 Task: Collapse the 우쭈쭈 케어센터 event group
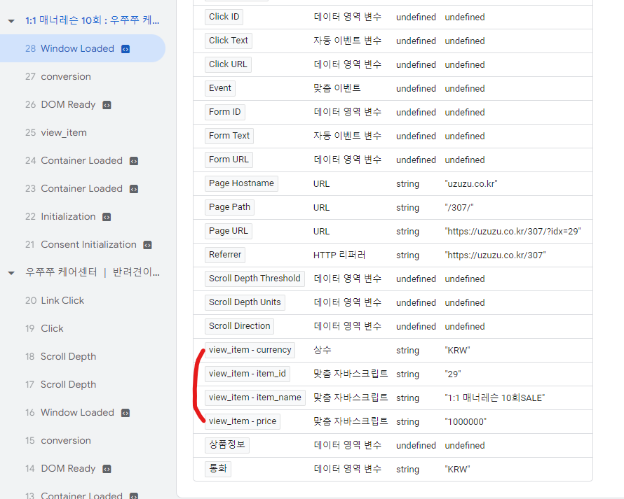click(10, 272)
